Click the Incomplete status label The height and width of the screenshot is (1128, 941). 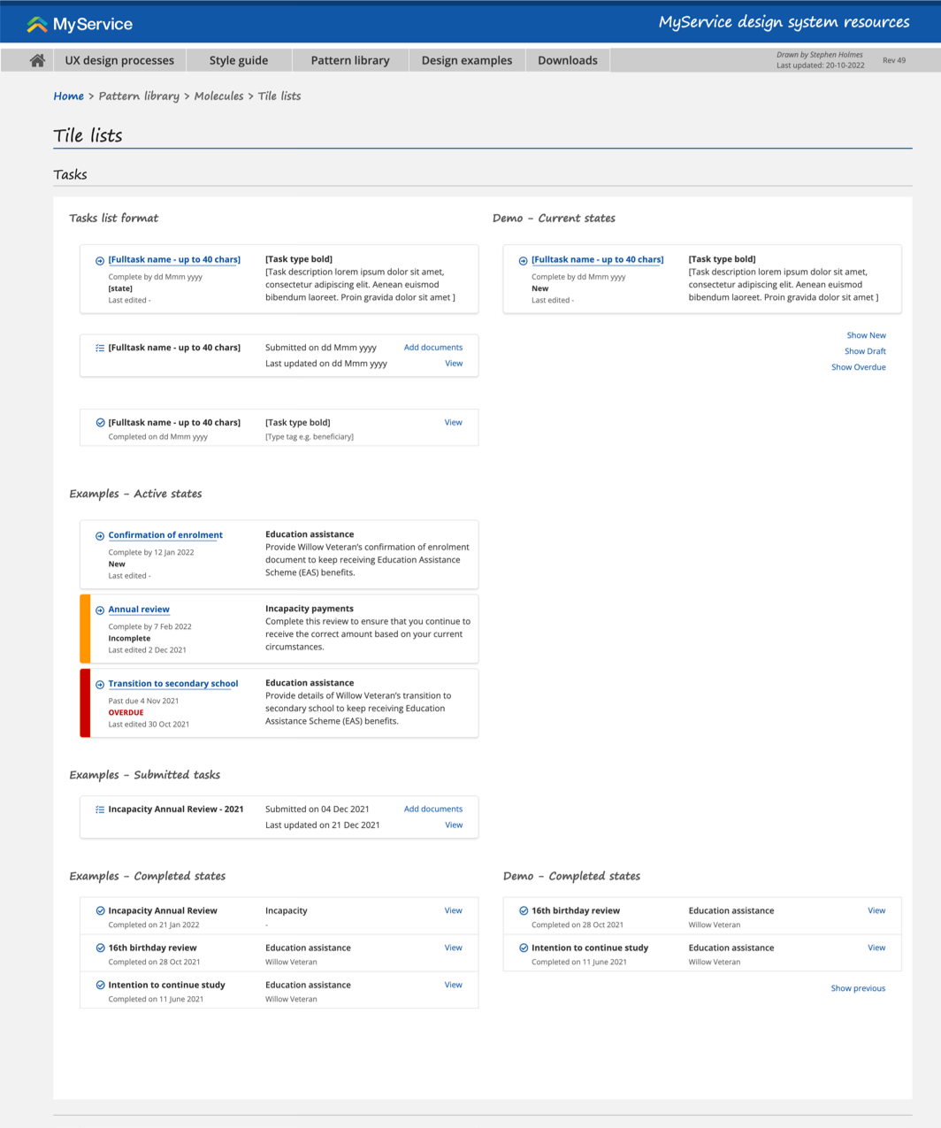129,638
